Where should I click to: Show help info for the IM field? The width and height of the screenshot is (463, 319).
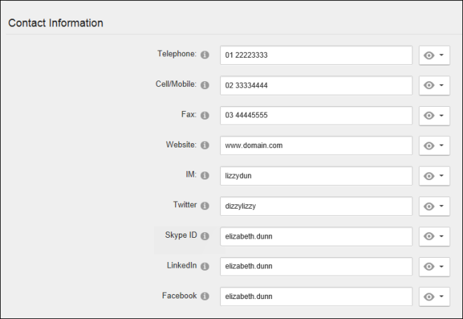(204, 176)
